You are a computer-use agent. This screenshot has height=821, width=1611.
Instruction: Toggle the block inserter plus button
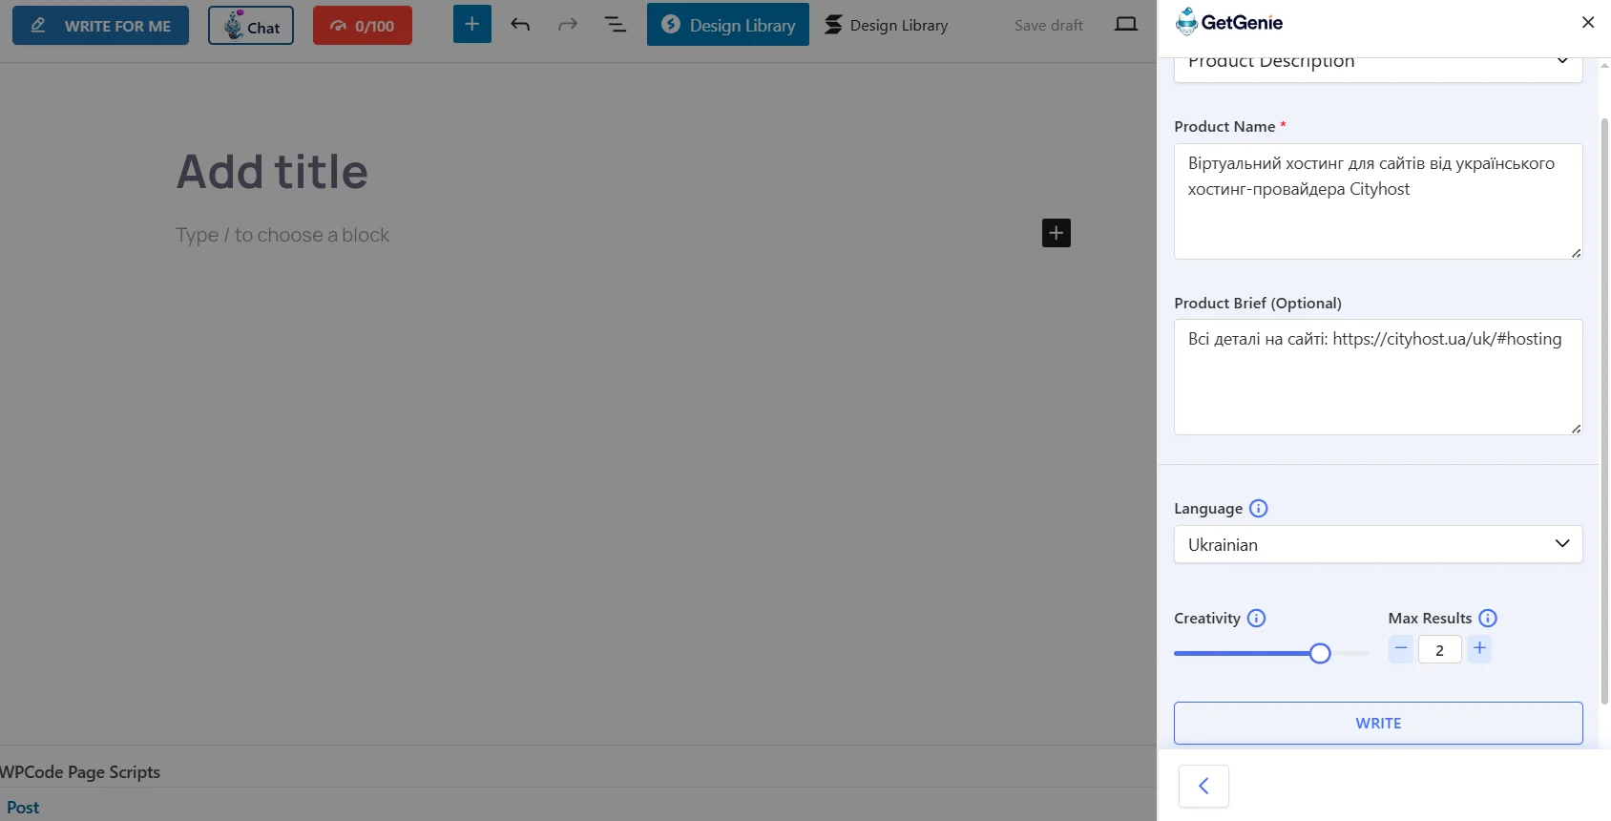point(472,24)
